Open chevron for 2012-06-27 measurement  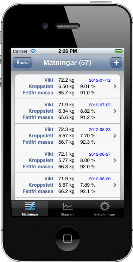point(115,161)
